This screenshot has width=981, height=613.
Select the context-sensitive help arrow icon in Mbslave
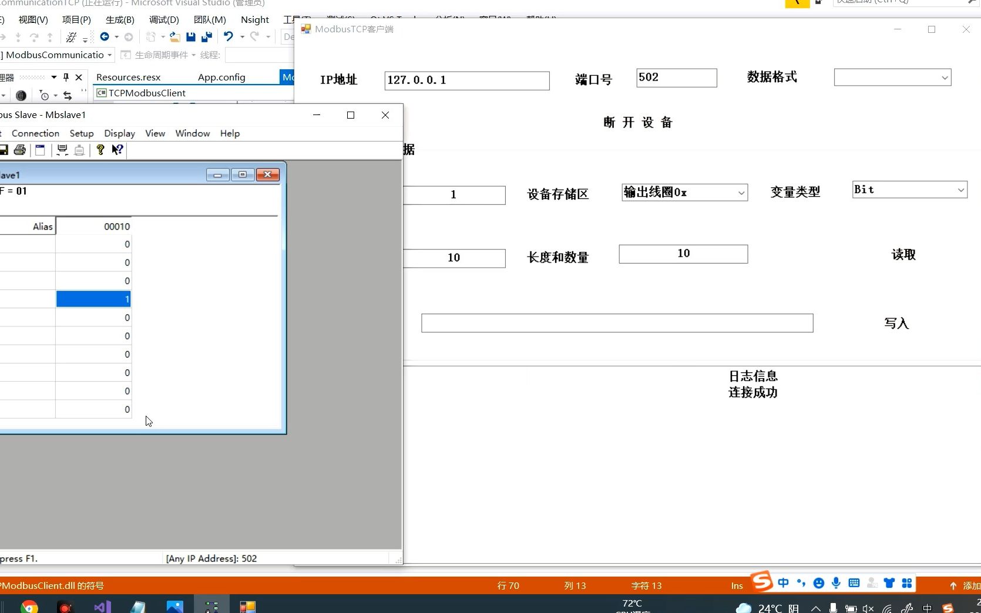coord(117,150)
